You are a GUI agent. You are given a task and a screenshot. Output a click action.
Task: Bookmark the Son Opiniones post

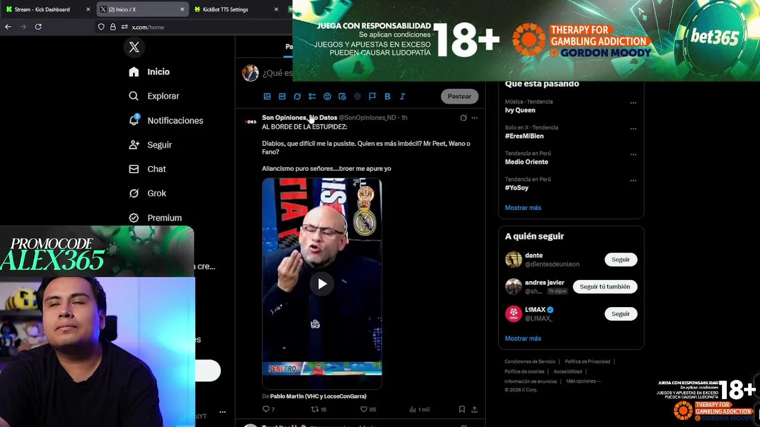(461, 409)
